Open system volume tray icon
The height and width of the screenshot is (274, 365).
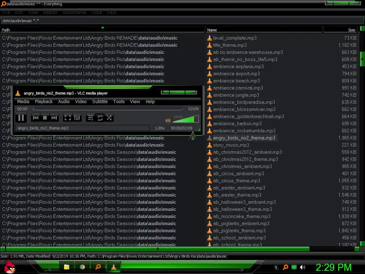[303, 267]
